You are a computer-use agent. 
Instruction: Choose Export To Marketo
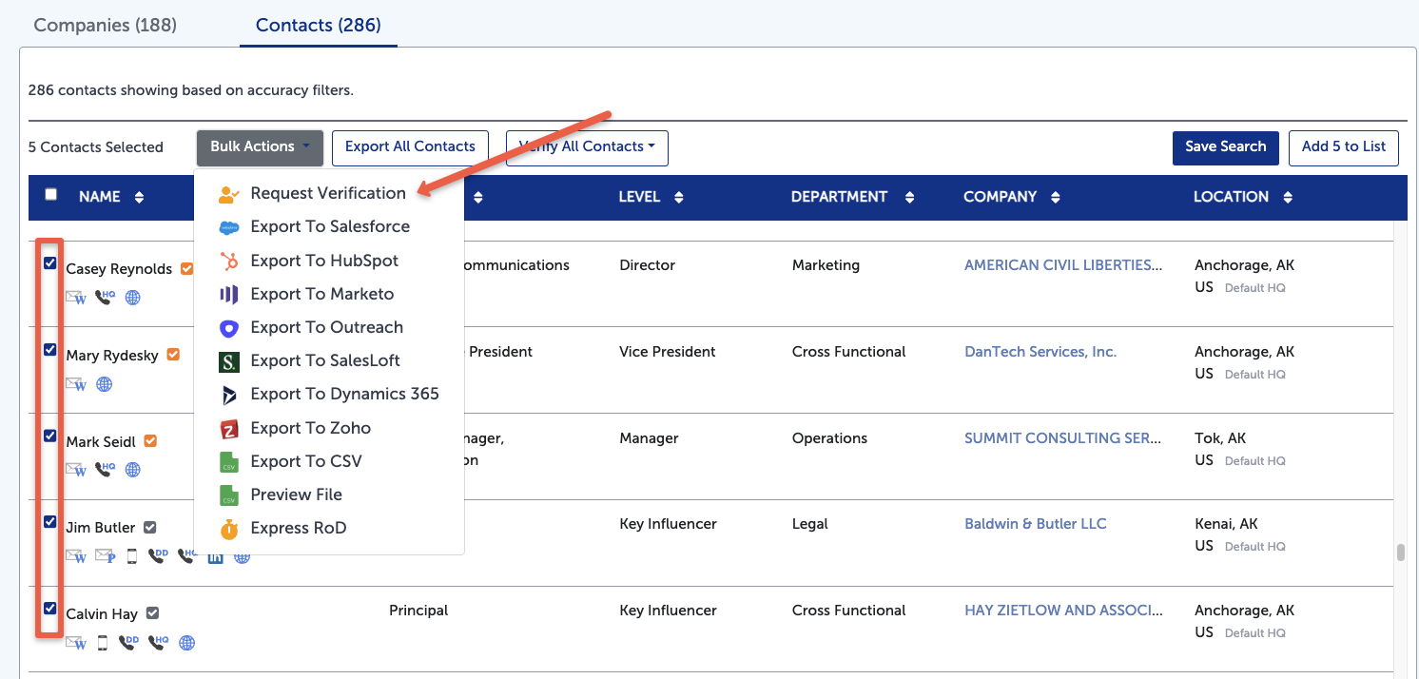tap(329, 294)
